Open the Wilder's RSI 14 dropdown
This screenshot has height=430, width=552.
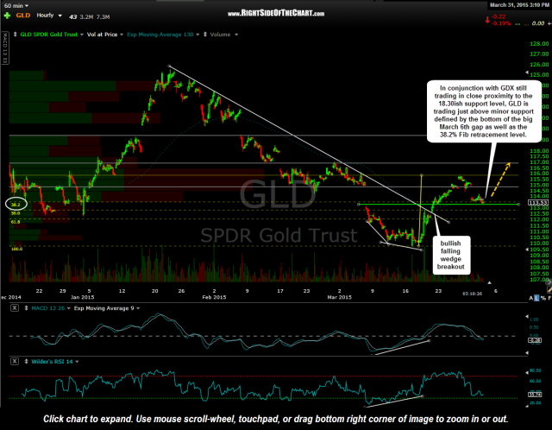coord(77,362)
